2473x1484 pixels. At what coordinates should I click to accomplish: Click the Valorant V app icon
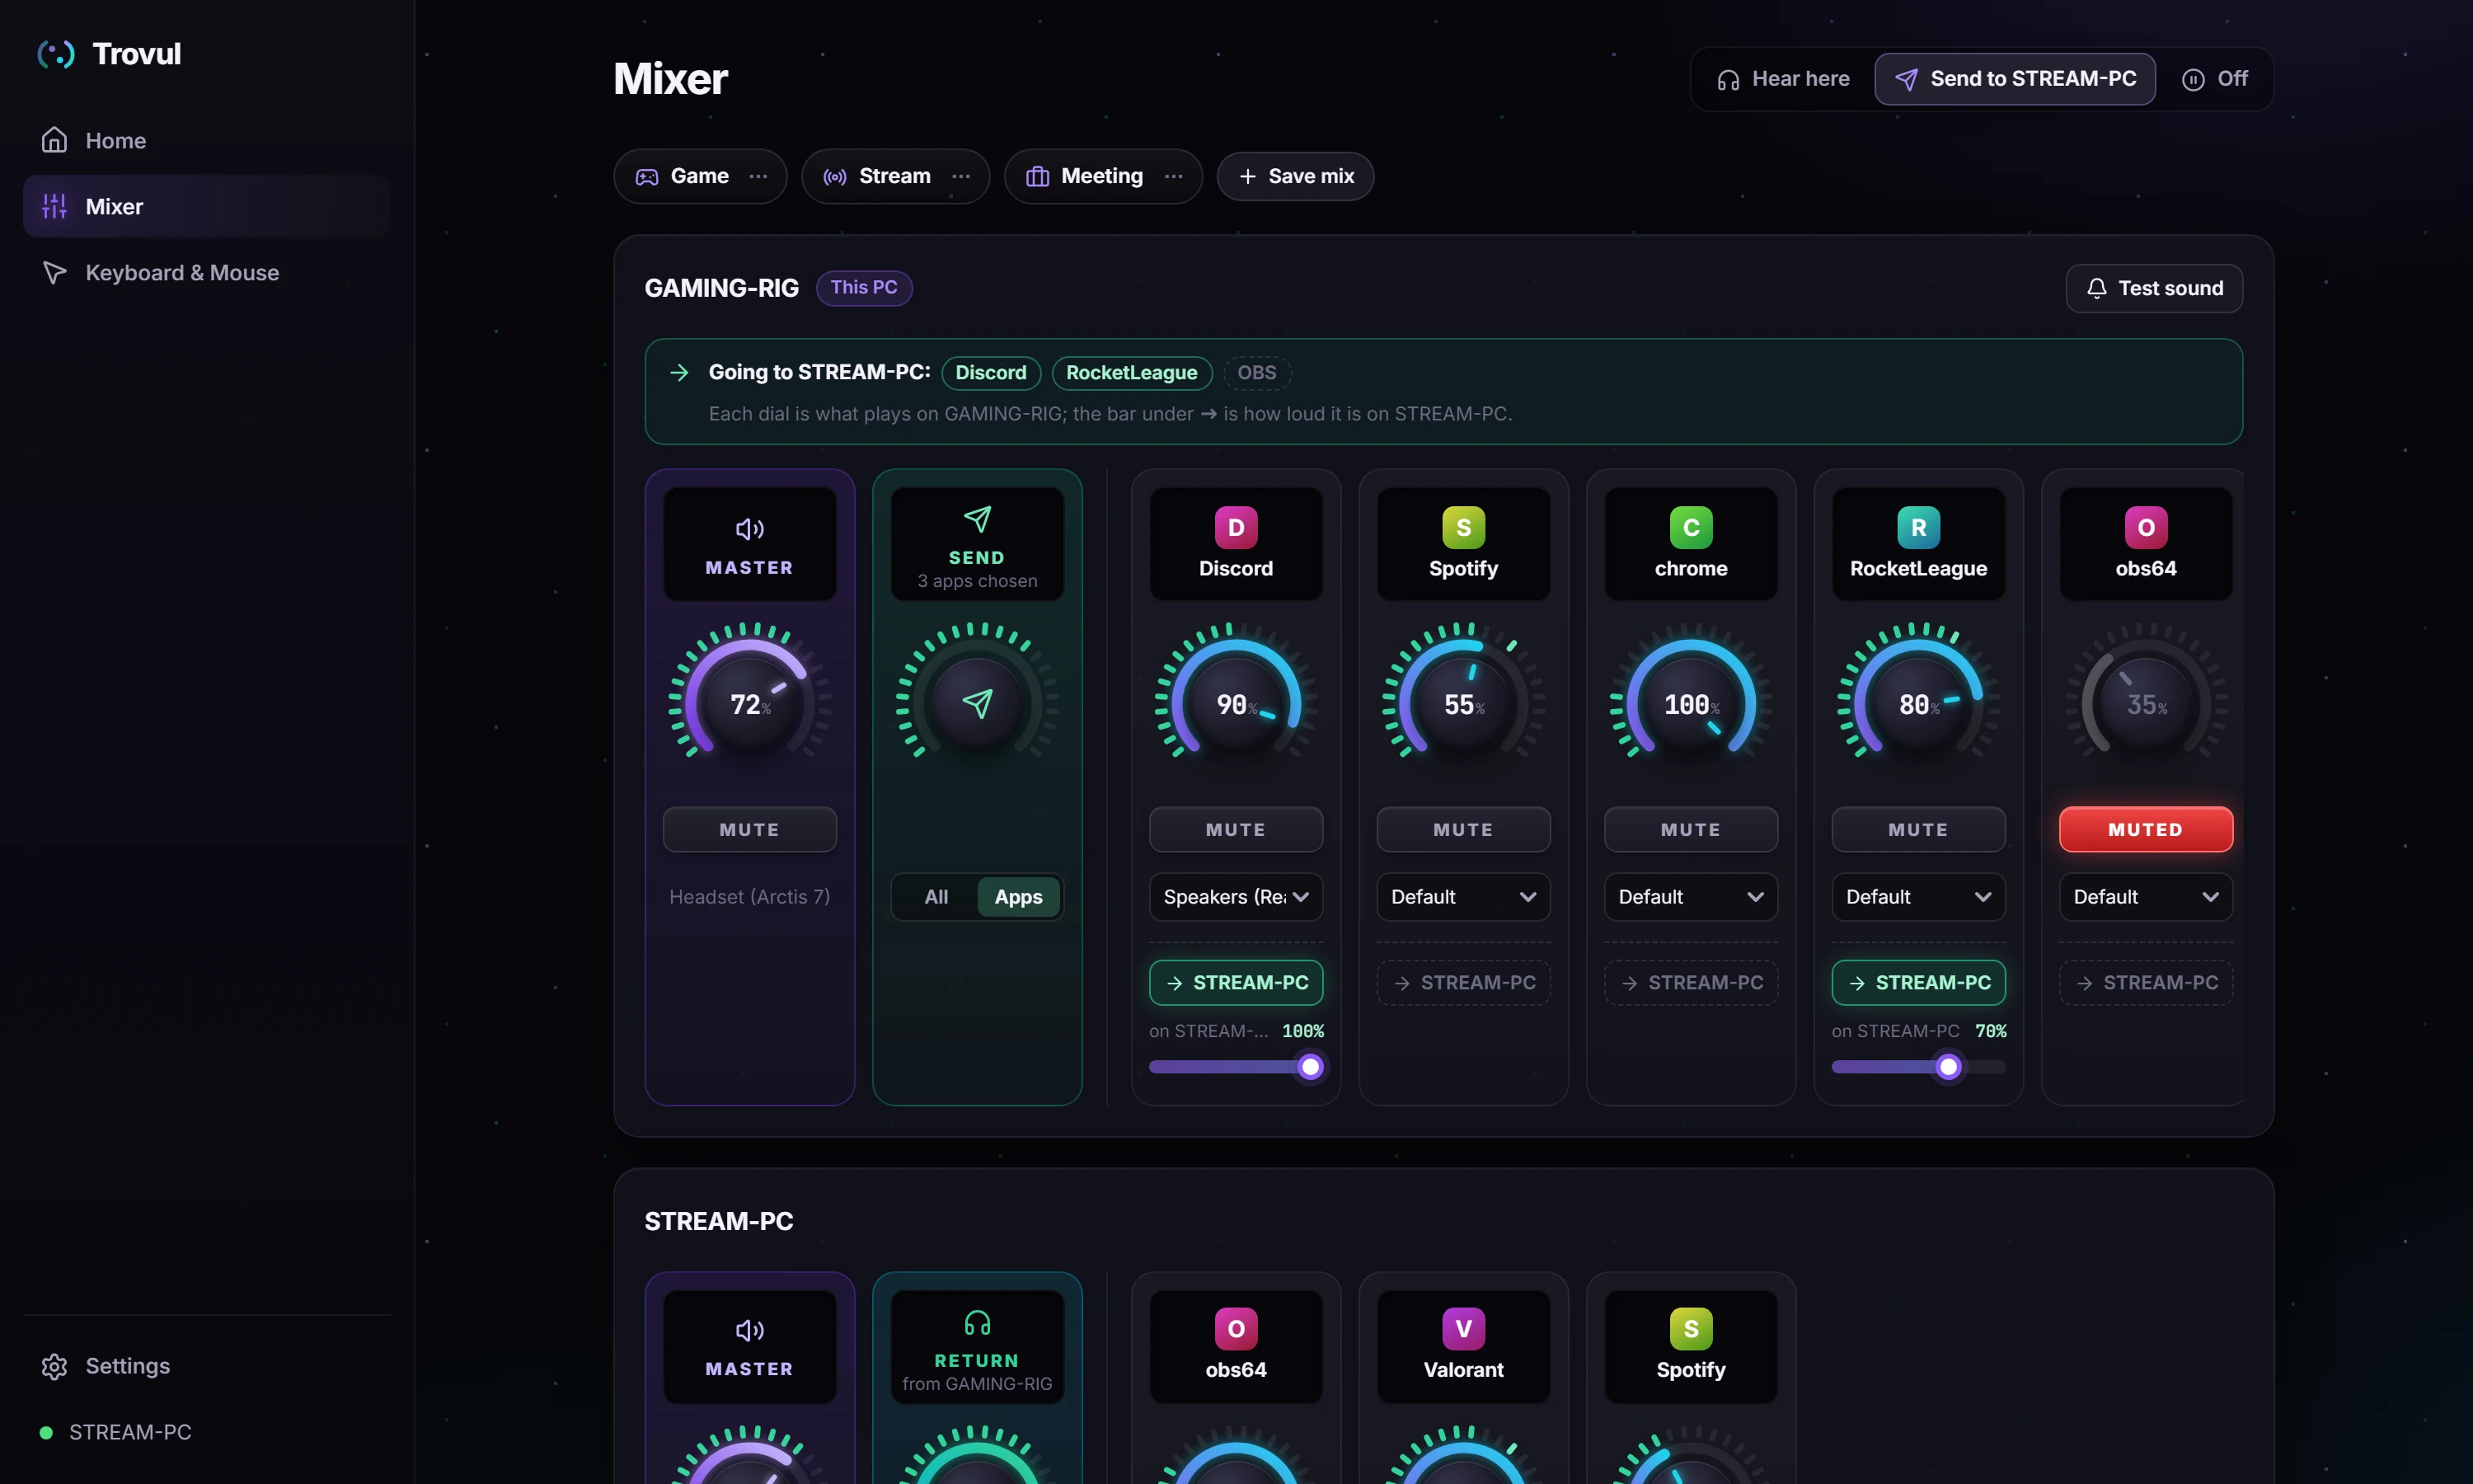[x=1463, y=1329]
